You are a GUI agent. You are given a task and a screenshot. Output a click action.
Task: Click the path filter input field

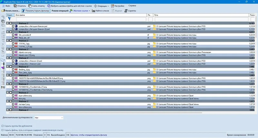point(201,19)
